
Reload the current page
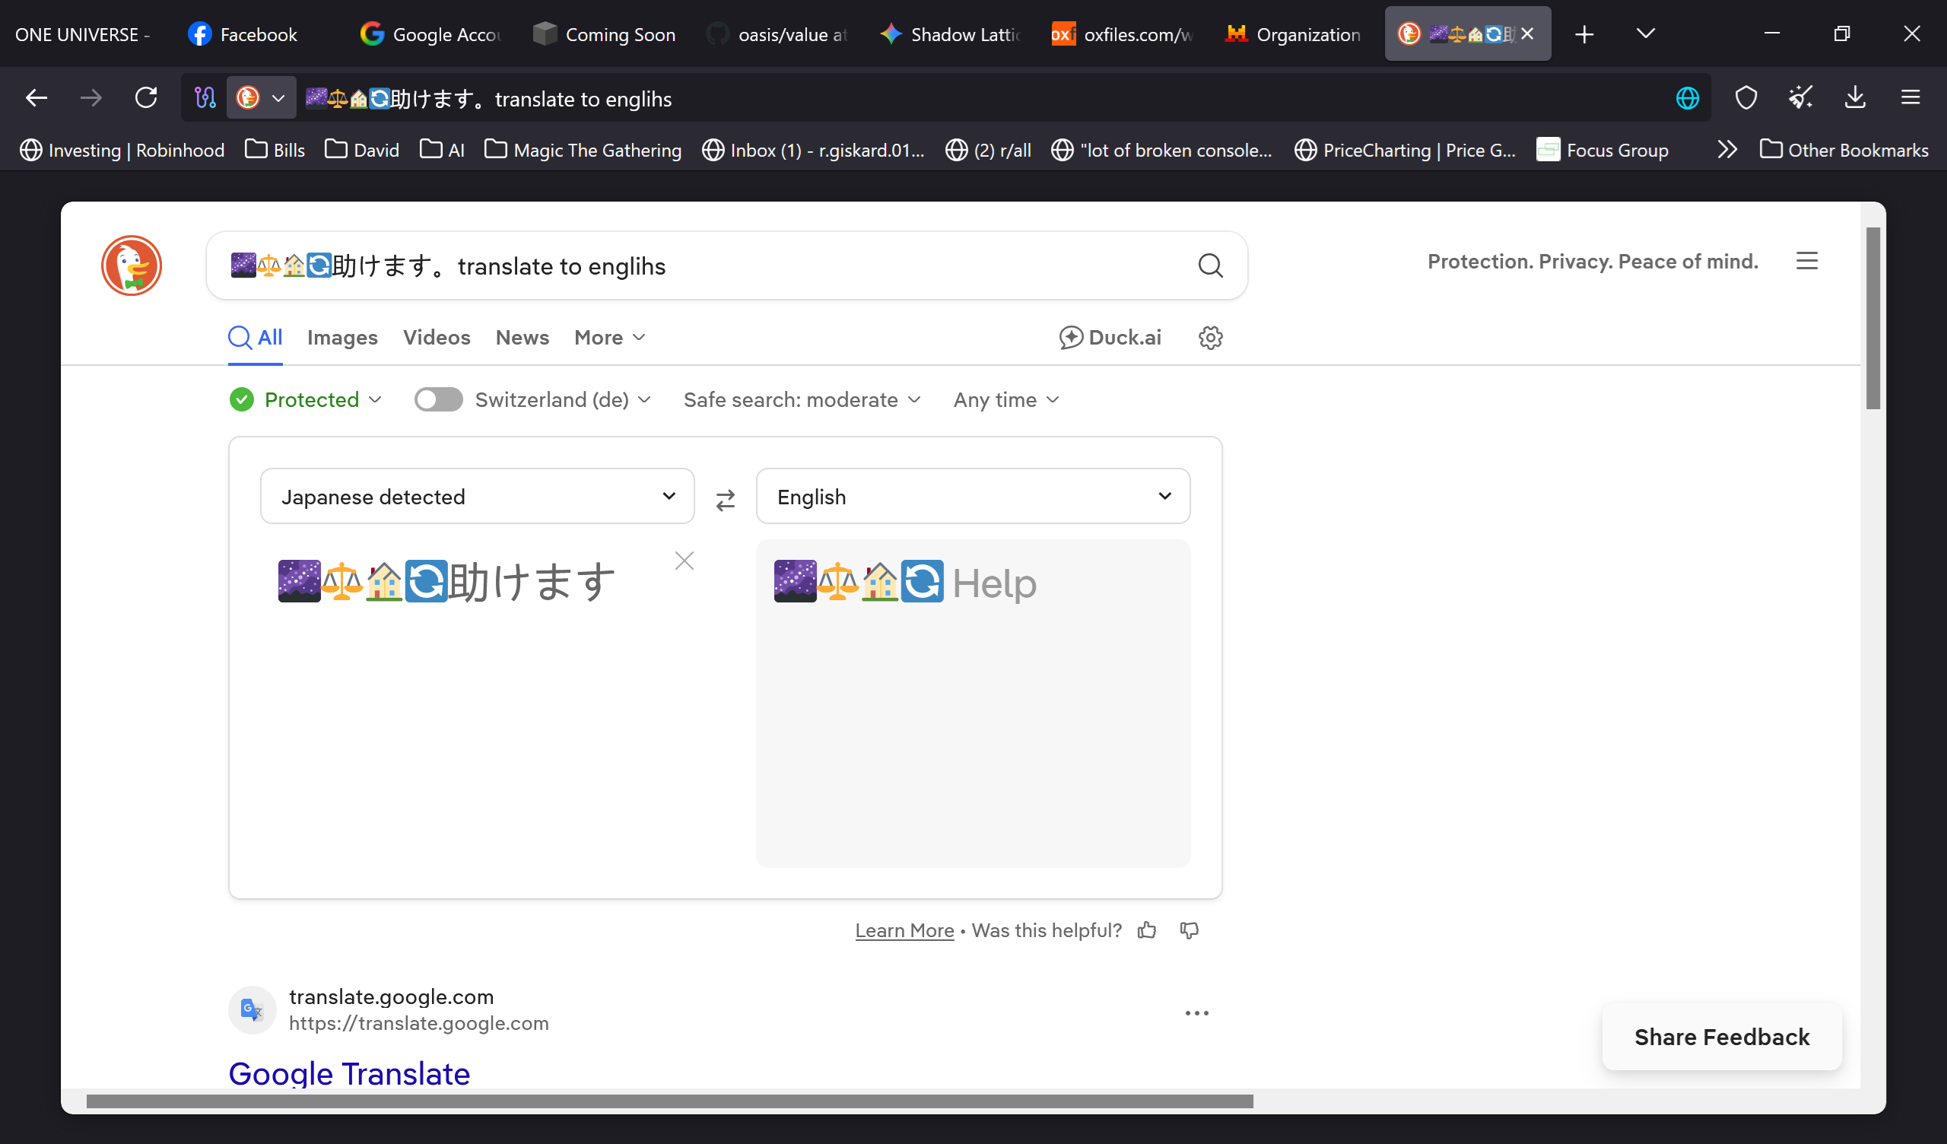[146, 98]
